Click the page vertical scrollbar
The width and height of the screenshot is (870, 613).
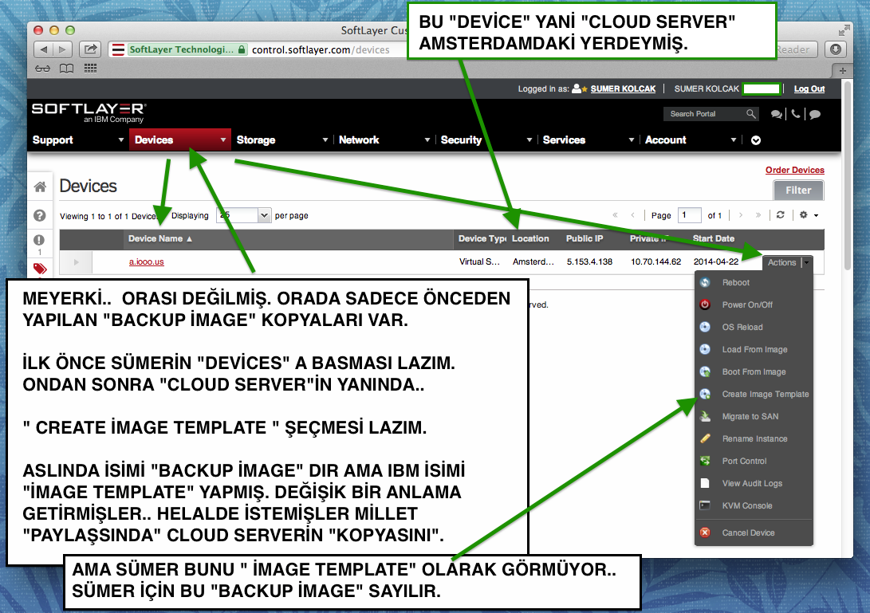point(847,175)
